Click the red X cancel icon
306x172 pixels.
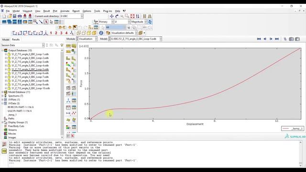pyautogui.click(x=72, y=136)
